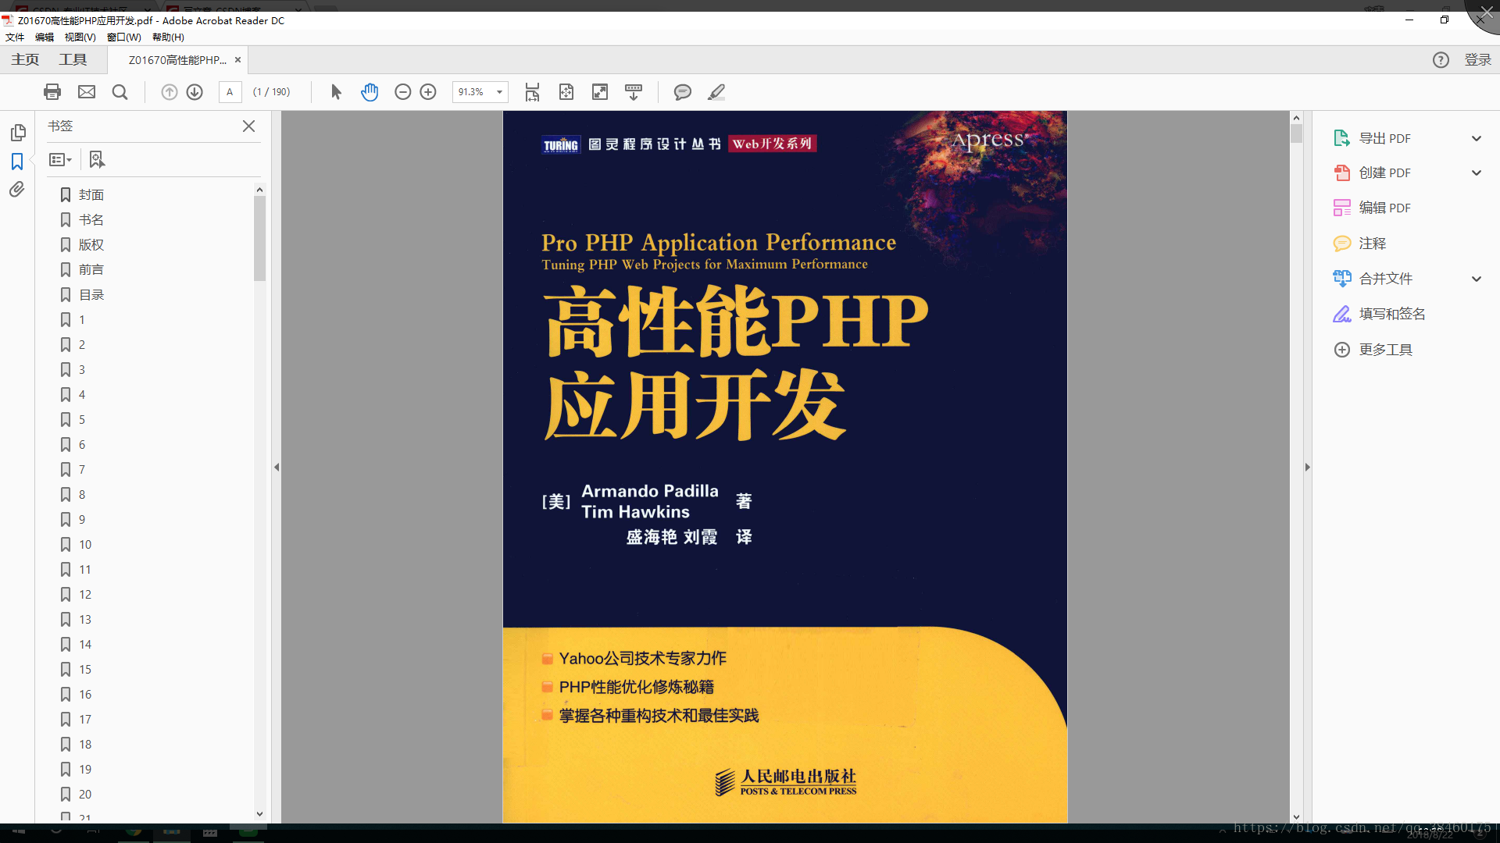The height and width of the screenshot is (843, 1500).
Task: Add a comment with speech bubble icon
Action: 682,92
